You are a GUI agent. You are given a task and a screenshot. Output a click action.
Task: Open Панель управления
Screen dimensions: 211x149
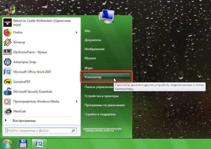[99, 87]
